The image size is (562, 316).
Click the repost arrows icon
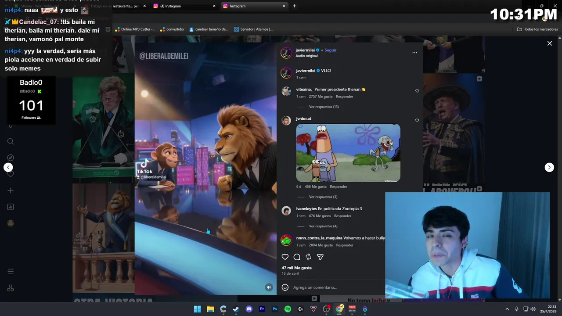309,257
